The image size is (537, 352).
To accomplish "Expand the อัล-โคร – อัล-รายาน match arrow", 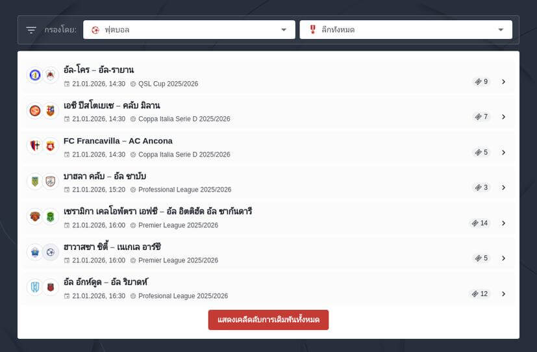I will [503, 82].
